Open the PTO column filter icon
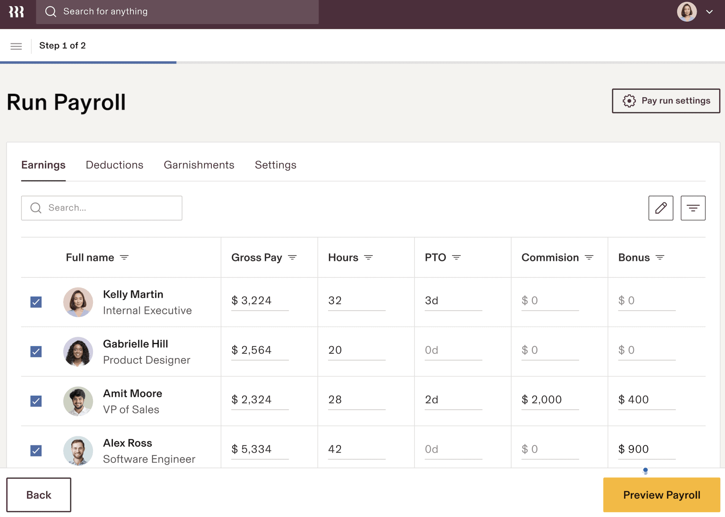Viewport: 725px width, 517px height. coord(456,258)
